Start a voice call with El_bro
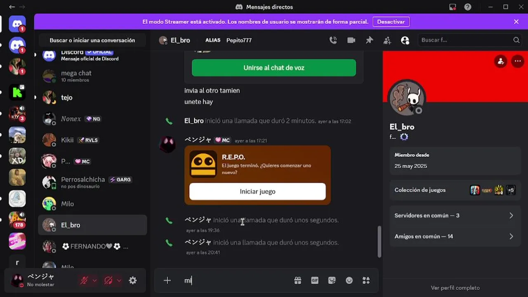 333,40
